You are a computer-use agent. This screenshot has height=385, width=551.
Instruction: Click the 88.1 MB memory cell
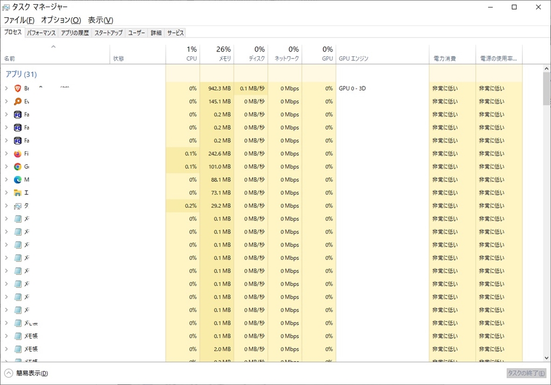tap(217, 179)
